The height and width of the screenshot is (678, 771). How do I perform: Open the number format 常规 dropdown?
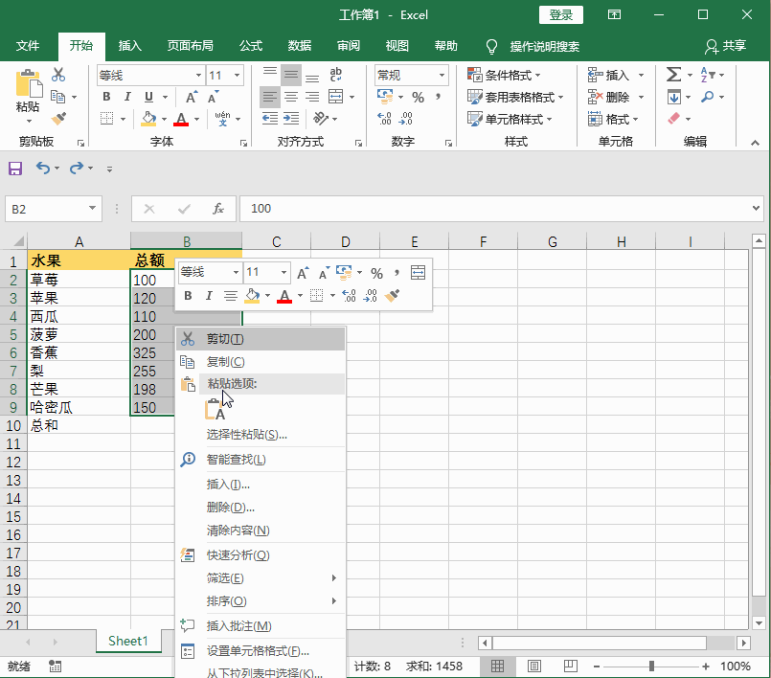[x=442, y=75]
